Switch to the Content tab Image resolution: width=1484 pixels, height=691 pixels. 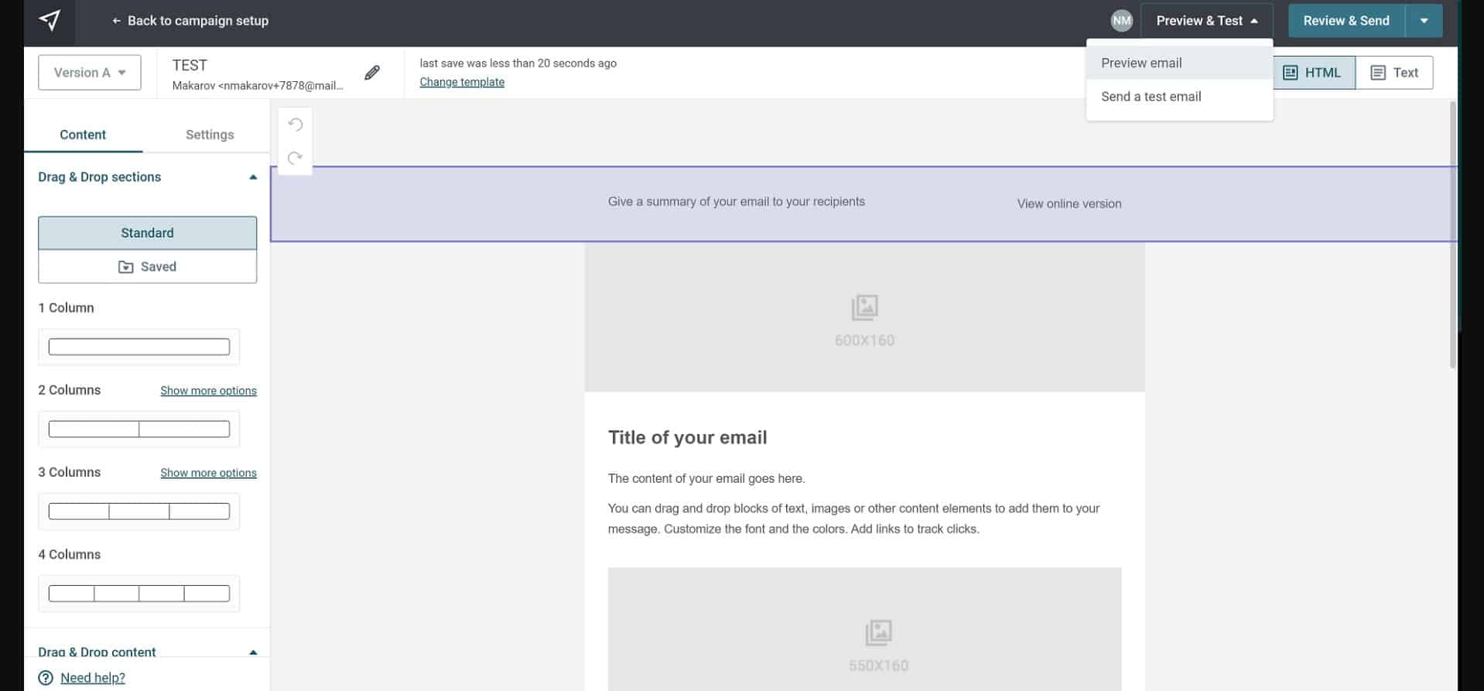point(83,135)
